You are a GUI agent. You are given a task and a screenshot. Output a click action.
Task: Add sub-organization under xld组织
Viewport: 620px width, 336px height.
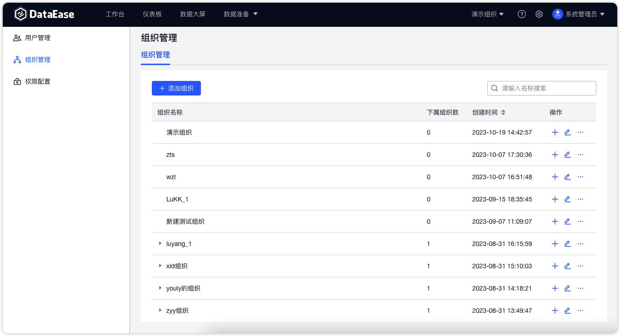pyautogui.click(x=555, y=266)
